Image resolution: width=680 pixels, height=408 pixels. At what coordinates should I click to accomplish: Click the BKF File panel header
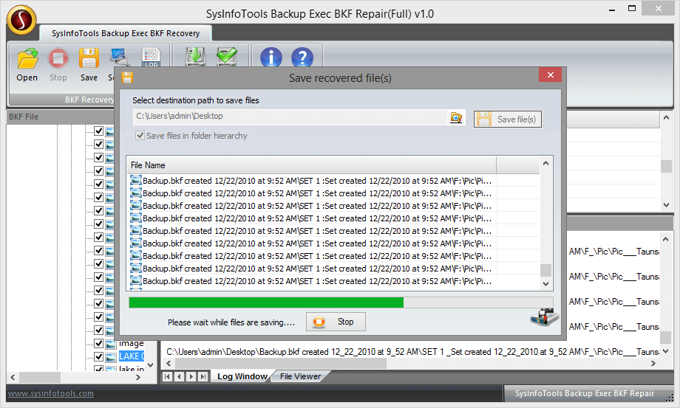pos(61,117)
